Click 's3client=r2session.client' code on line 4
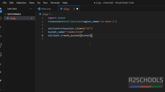 tap(66, 28)
